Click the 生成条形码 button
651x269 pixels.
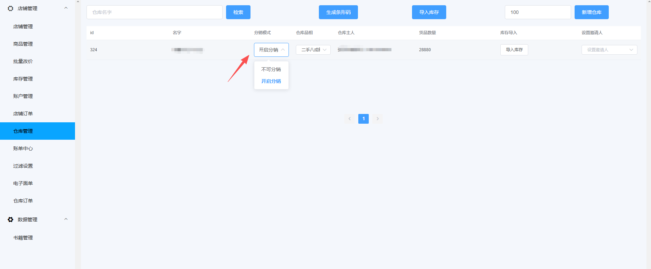click(x=338, y=12)
